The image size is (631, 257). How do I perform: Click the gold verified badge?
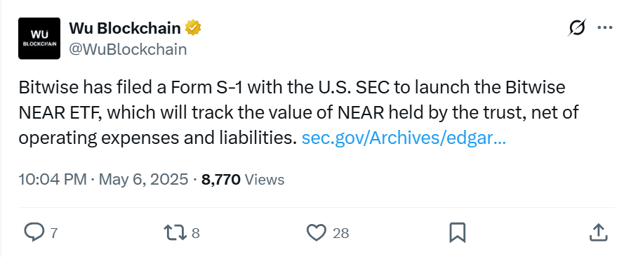(193, 28)
